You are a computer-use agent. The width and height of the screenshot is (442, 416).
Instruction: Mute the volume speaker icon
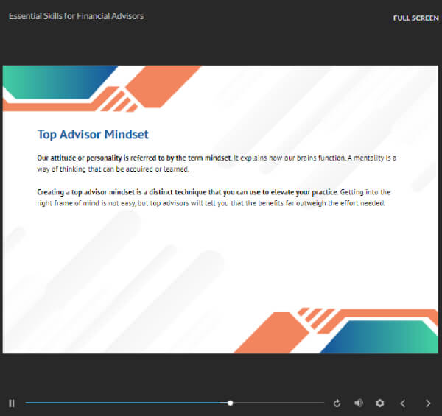pos(359,403)
